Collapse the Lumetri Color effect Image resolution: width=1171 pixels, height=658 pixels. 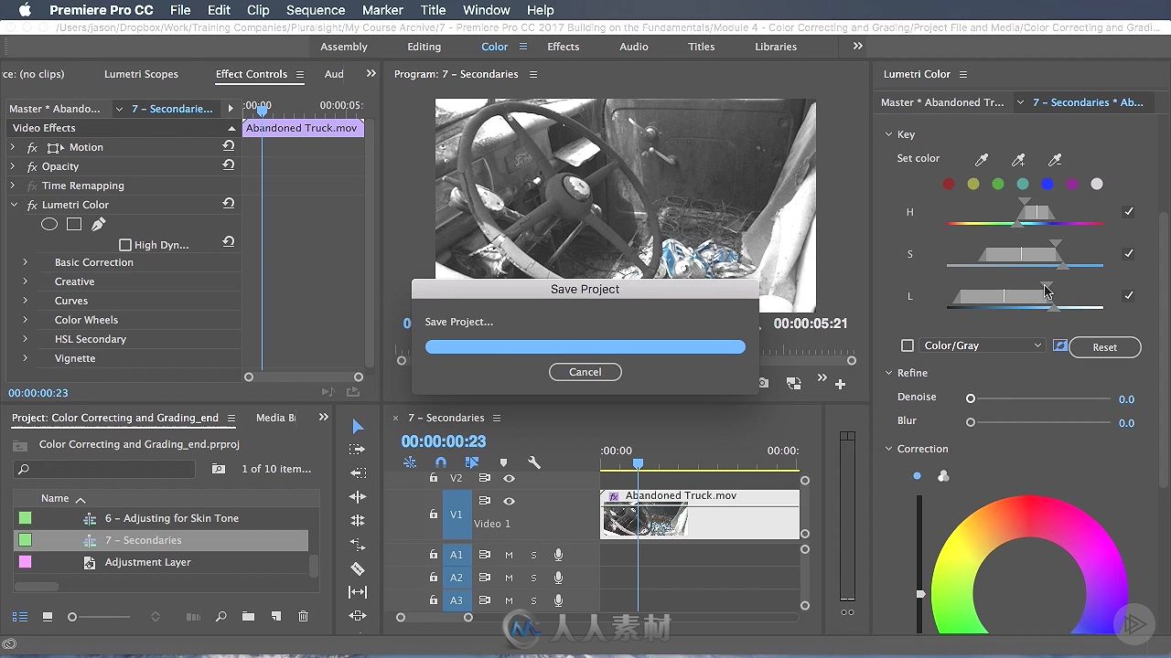[x=13, y=205]
